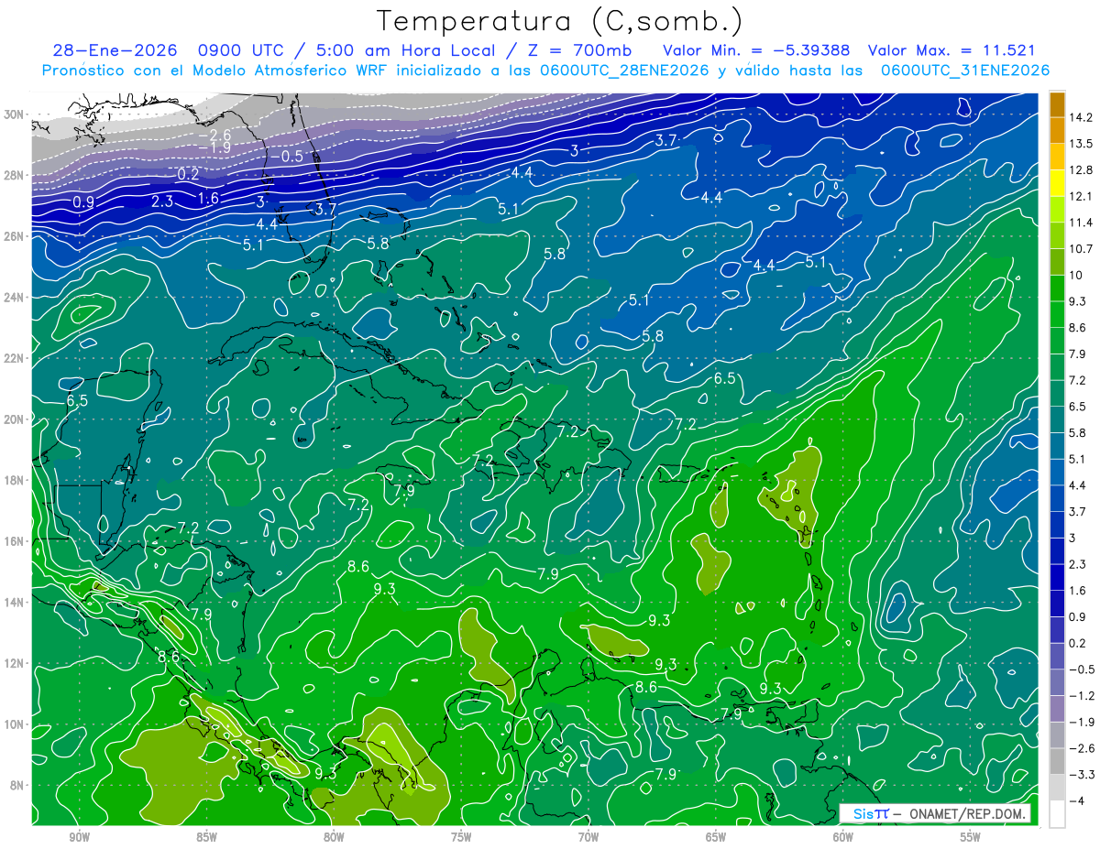
Task: Click the 85W longitude axis label
Action: [206, 836]
